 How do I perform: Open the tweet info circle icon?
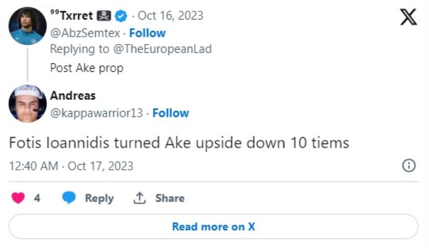409,166
